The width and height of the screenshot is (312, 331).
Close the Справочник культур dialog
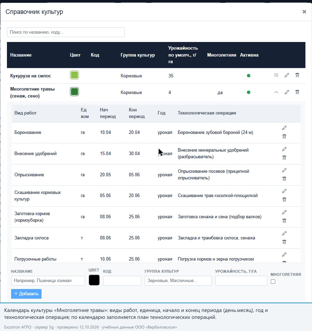pos(304,12)
